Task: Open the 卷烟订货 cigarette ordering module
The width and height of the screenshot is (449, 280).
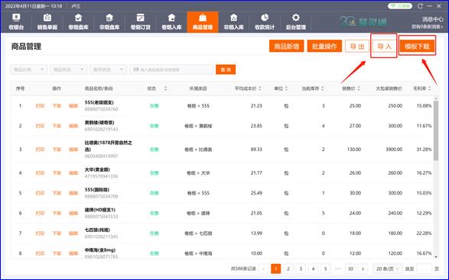Action: (x=140, y=21)
